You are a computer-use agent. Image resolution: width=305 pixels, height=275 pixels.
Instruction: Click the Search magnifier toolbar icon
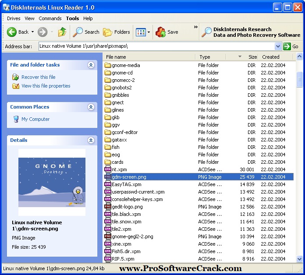tap(78, 32)
